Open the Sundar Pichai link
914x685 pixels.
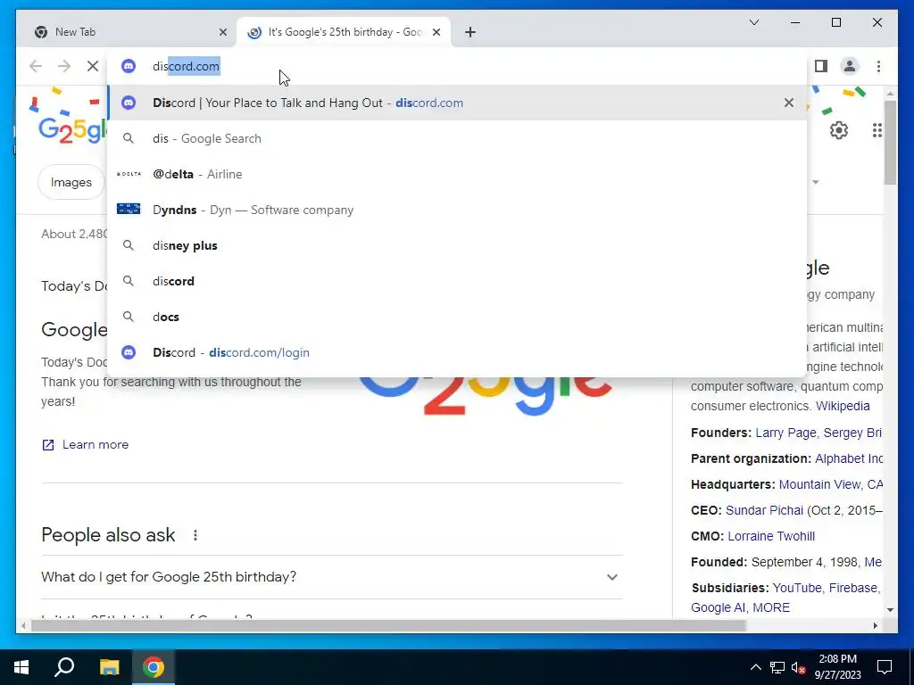tap(764, 510)
